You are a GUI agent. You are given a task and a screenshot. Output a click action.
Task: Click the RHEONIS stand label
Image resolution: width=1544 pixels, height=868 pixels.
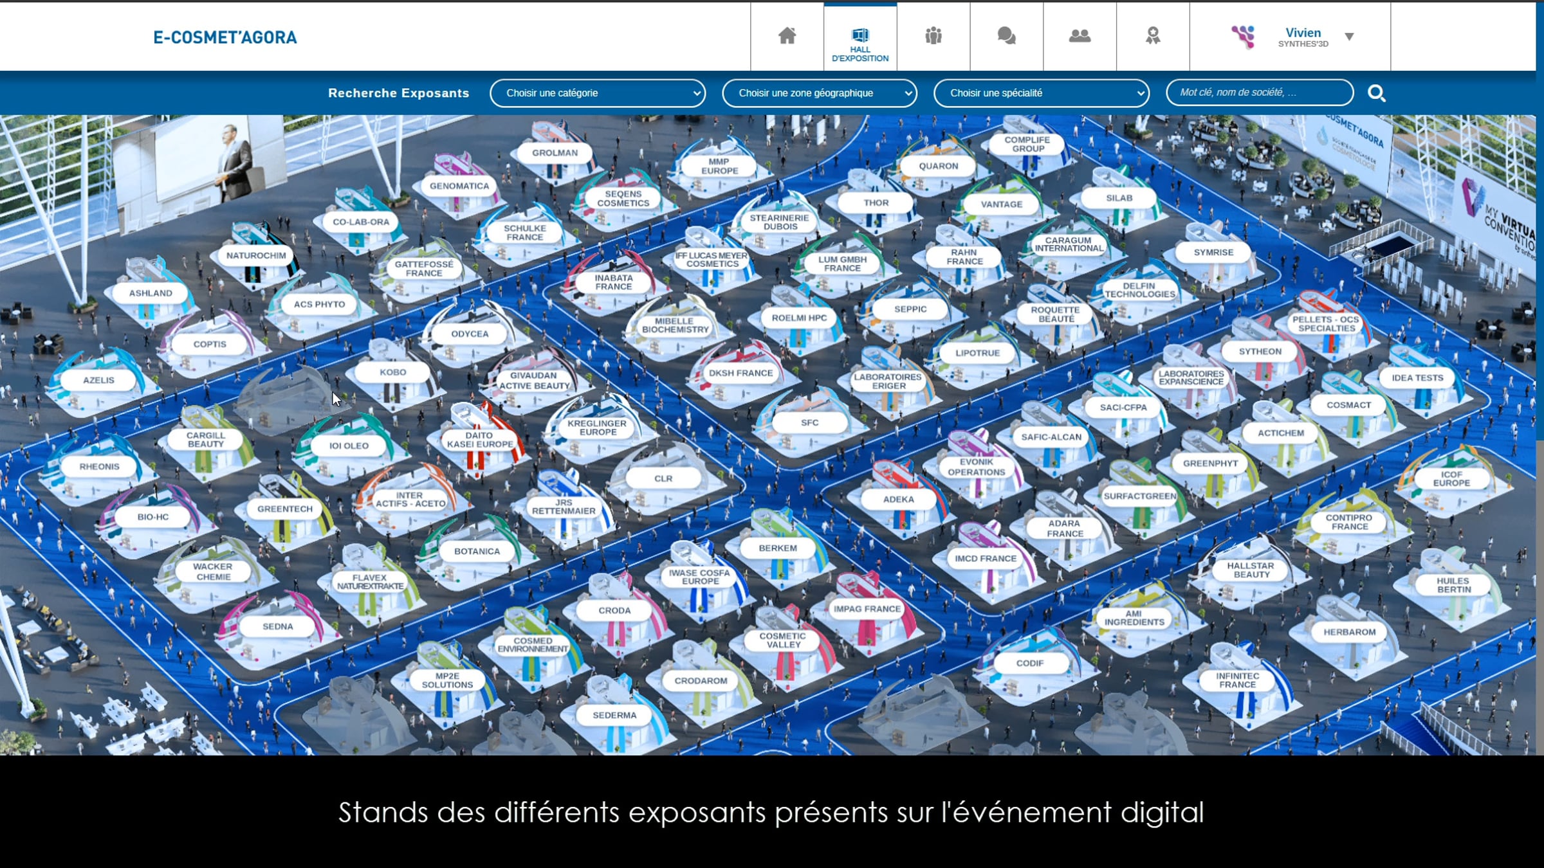click(99, 466)
